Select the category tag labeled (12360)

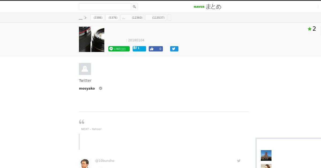(x=132, y=18)
